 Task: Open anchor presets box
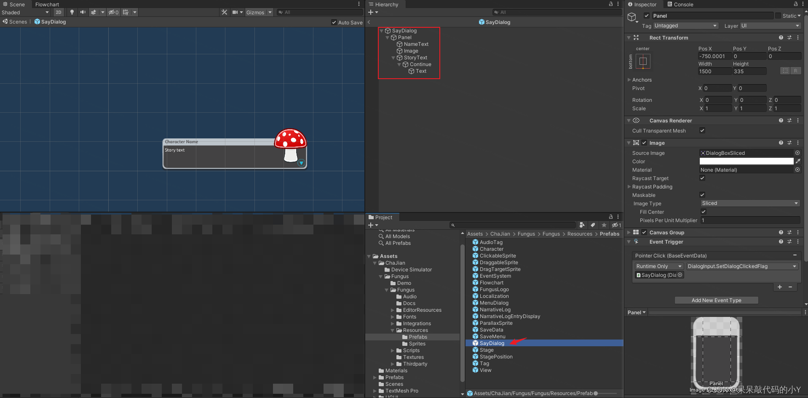coord(643,61)
